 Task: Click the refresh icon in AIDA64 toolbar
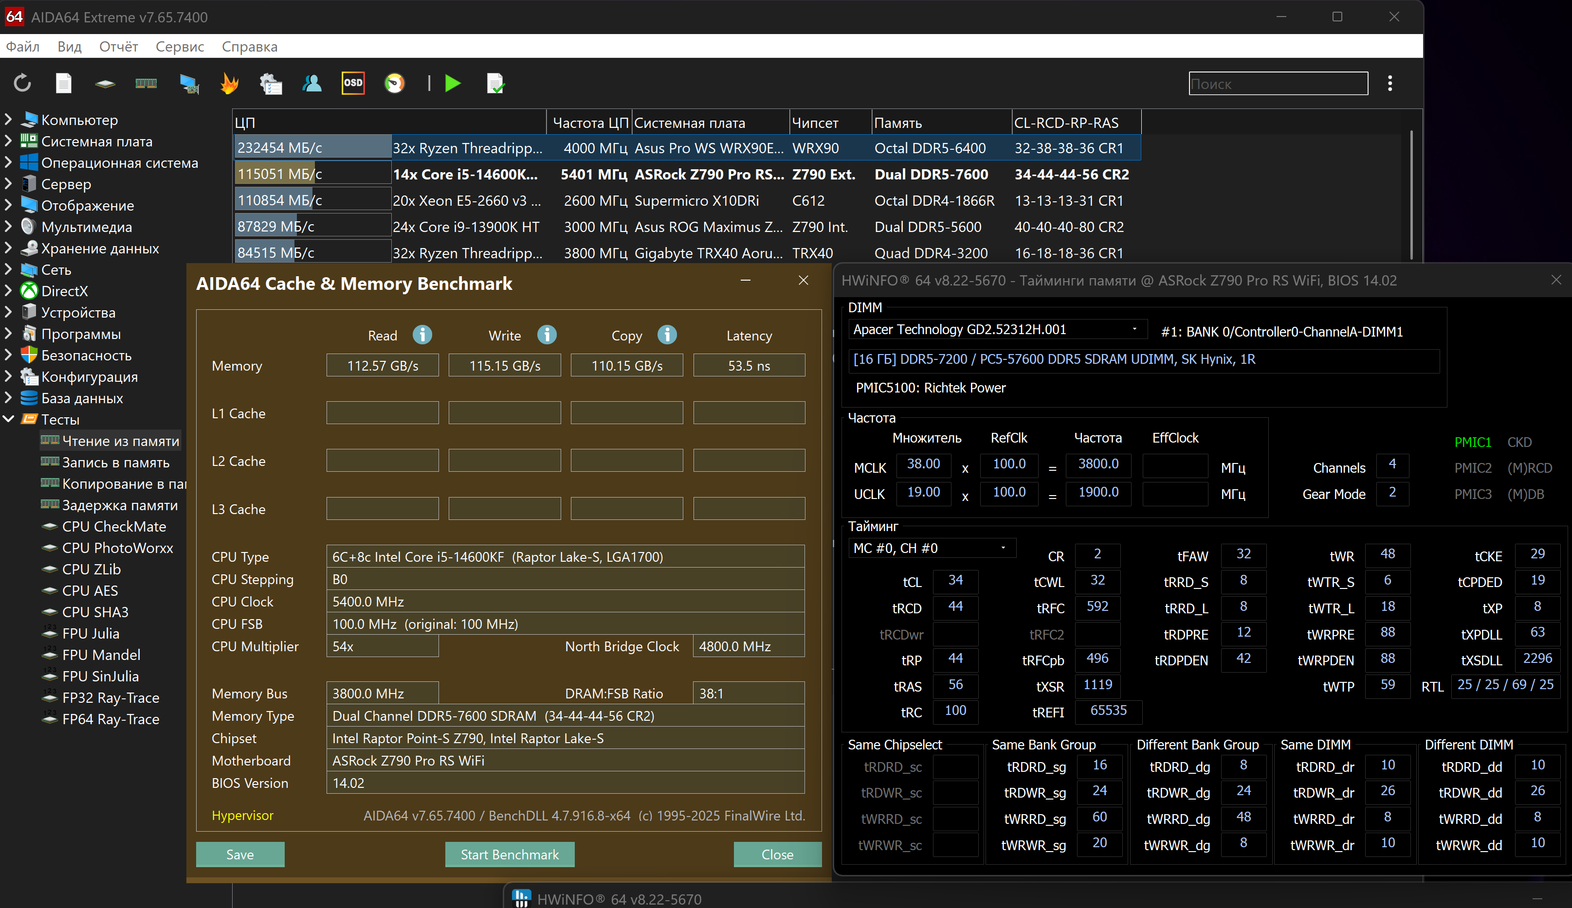pos(22,83)
